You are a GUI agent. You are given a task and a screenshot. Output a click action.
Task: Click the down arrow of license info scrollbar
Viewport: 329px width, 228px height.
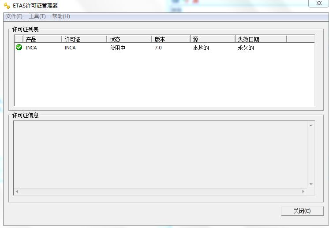pyautogui.click(x=311, y=184)
